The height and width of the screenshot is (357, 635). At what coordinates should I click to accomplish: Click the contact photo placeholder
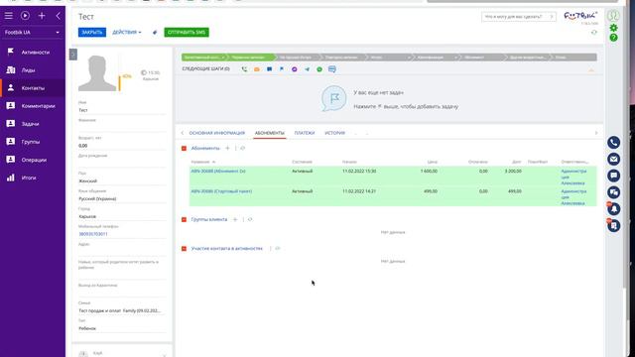(x=97, y=73)
